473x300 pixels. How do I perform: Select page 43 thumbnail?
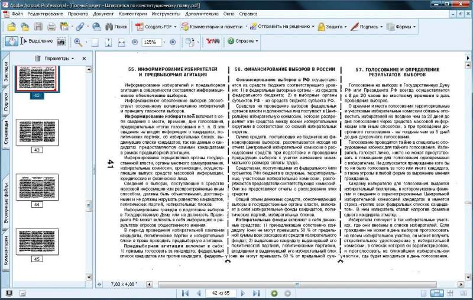(x=37, y=133)
